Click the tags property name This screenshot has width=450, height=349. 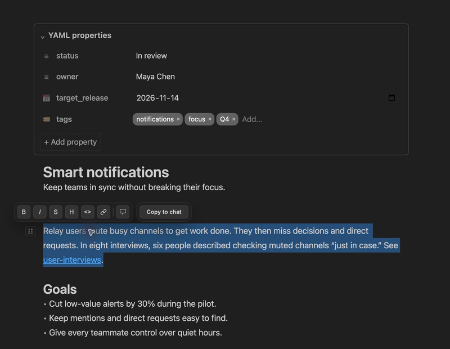[64, 119]
